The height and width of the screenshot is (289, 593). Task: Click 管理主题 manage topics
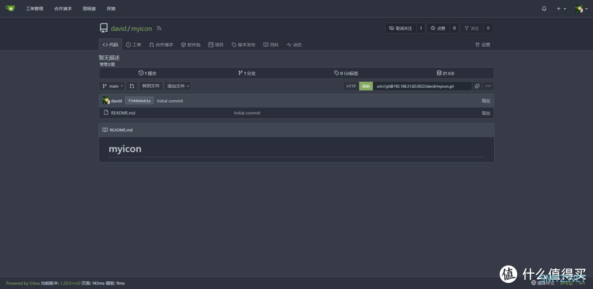[107, 64]
